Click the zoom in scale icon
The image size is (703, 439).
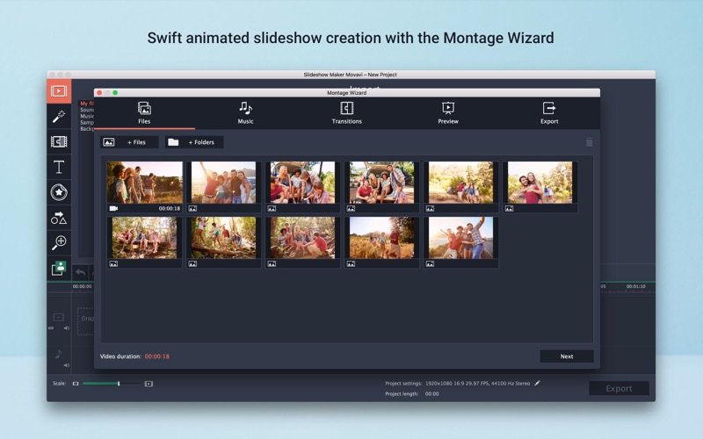tap(149, 384)
